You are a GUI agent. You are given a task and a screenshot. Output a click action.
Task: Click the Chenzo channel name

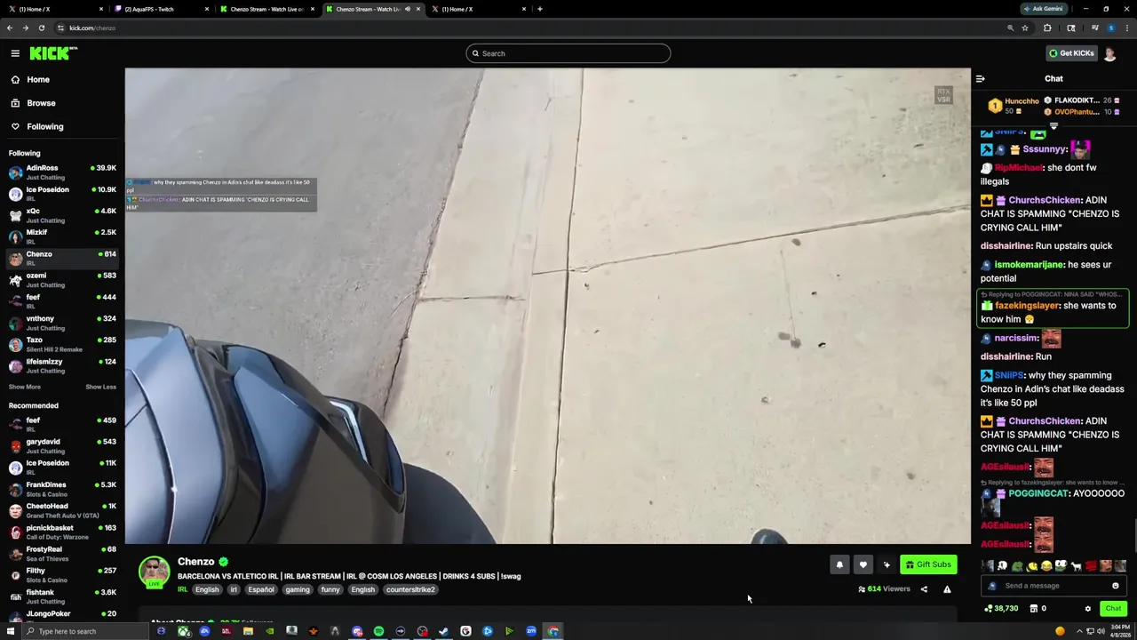[195, 562]
